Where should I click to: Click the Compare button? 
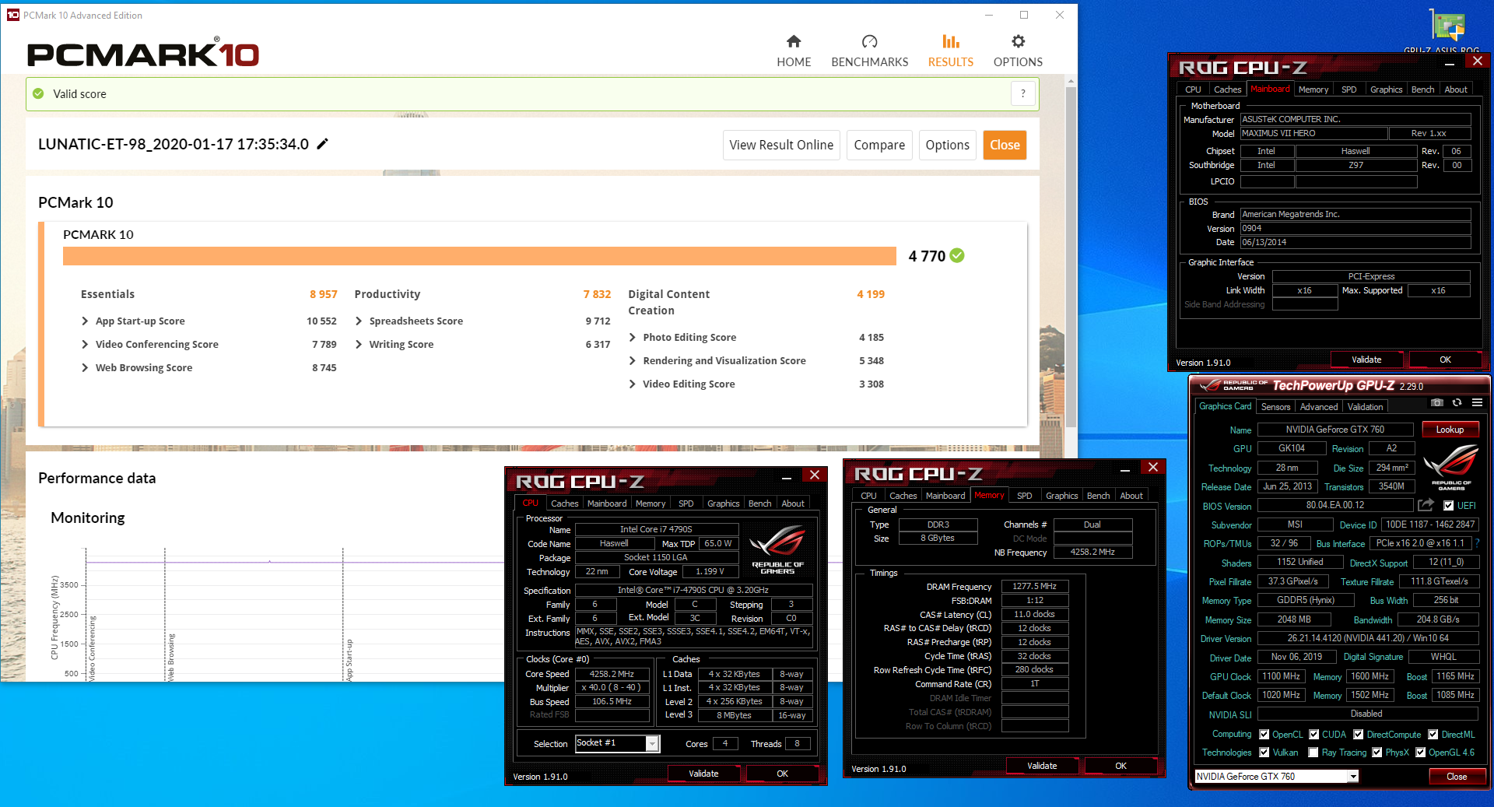879,145
